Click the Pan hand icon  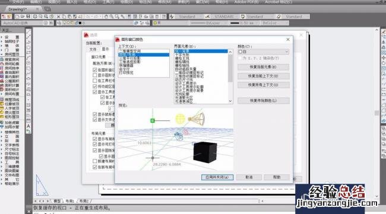[106, 17]
